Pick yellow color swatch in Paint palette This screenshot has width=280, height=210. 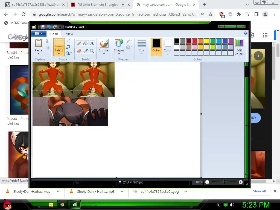click(x=207, y=41)
